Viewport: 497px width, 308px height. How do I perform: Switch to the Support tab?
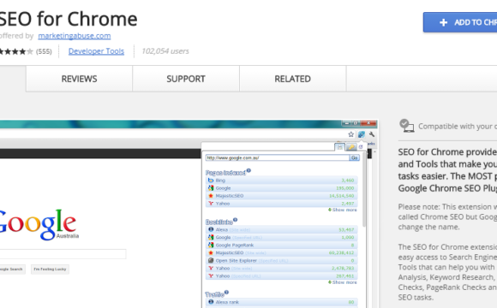click(186, 79)
